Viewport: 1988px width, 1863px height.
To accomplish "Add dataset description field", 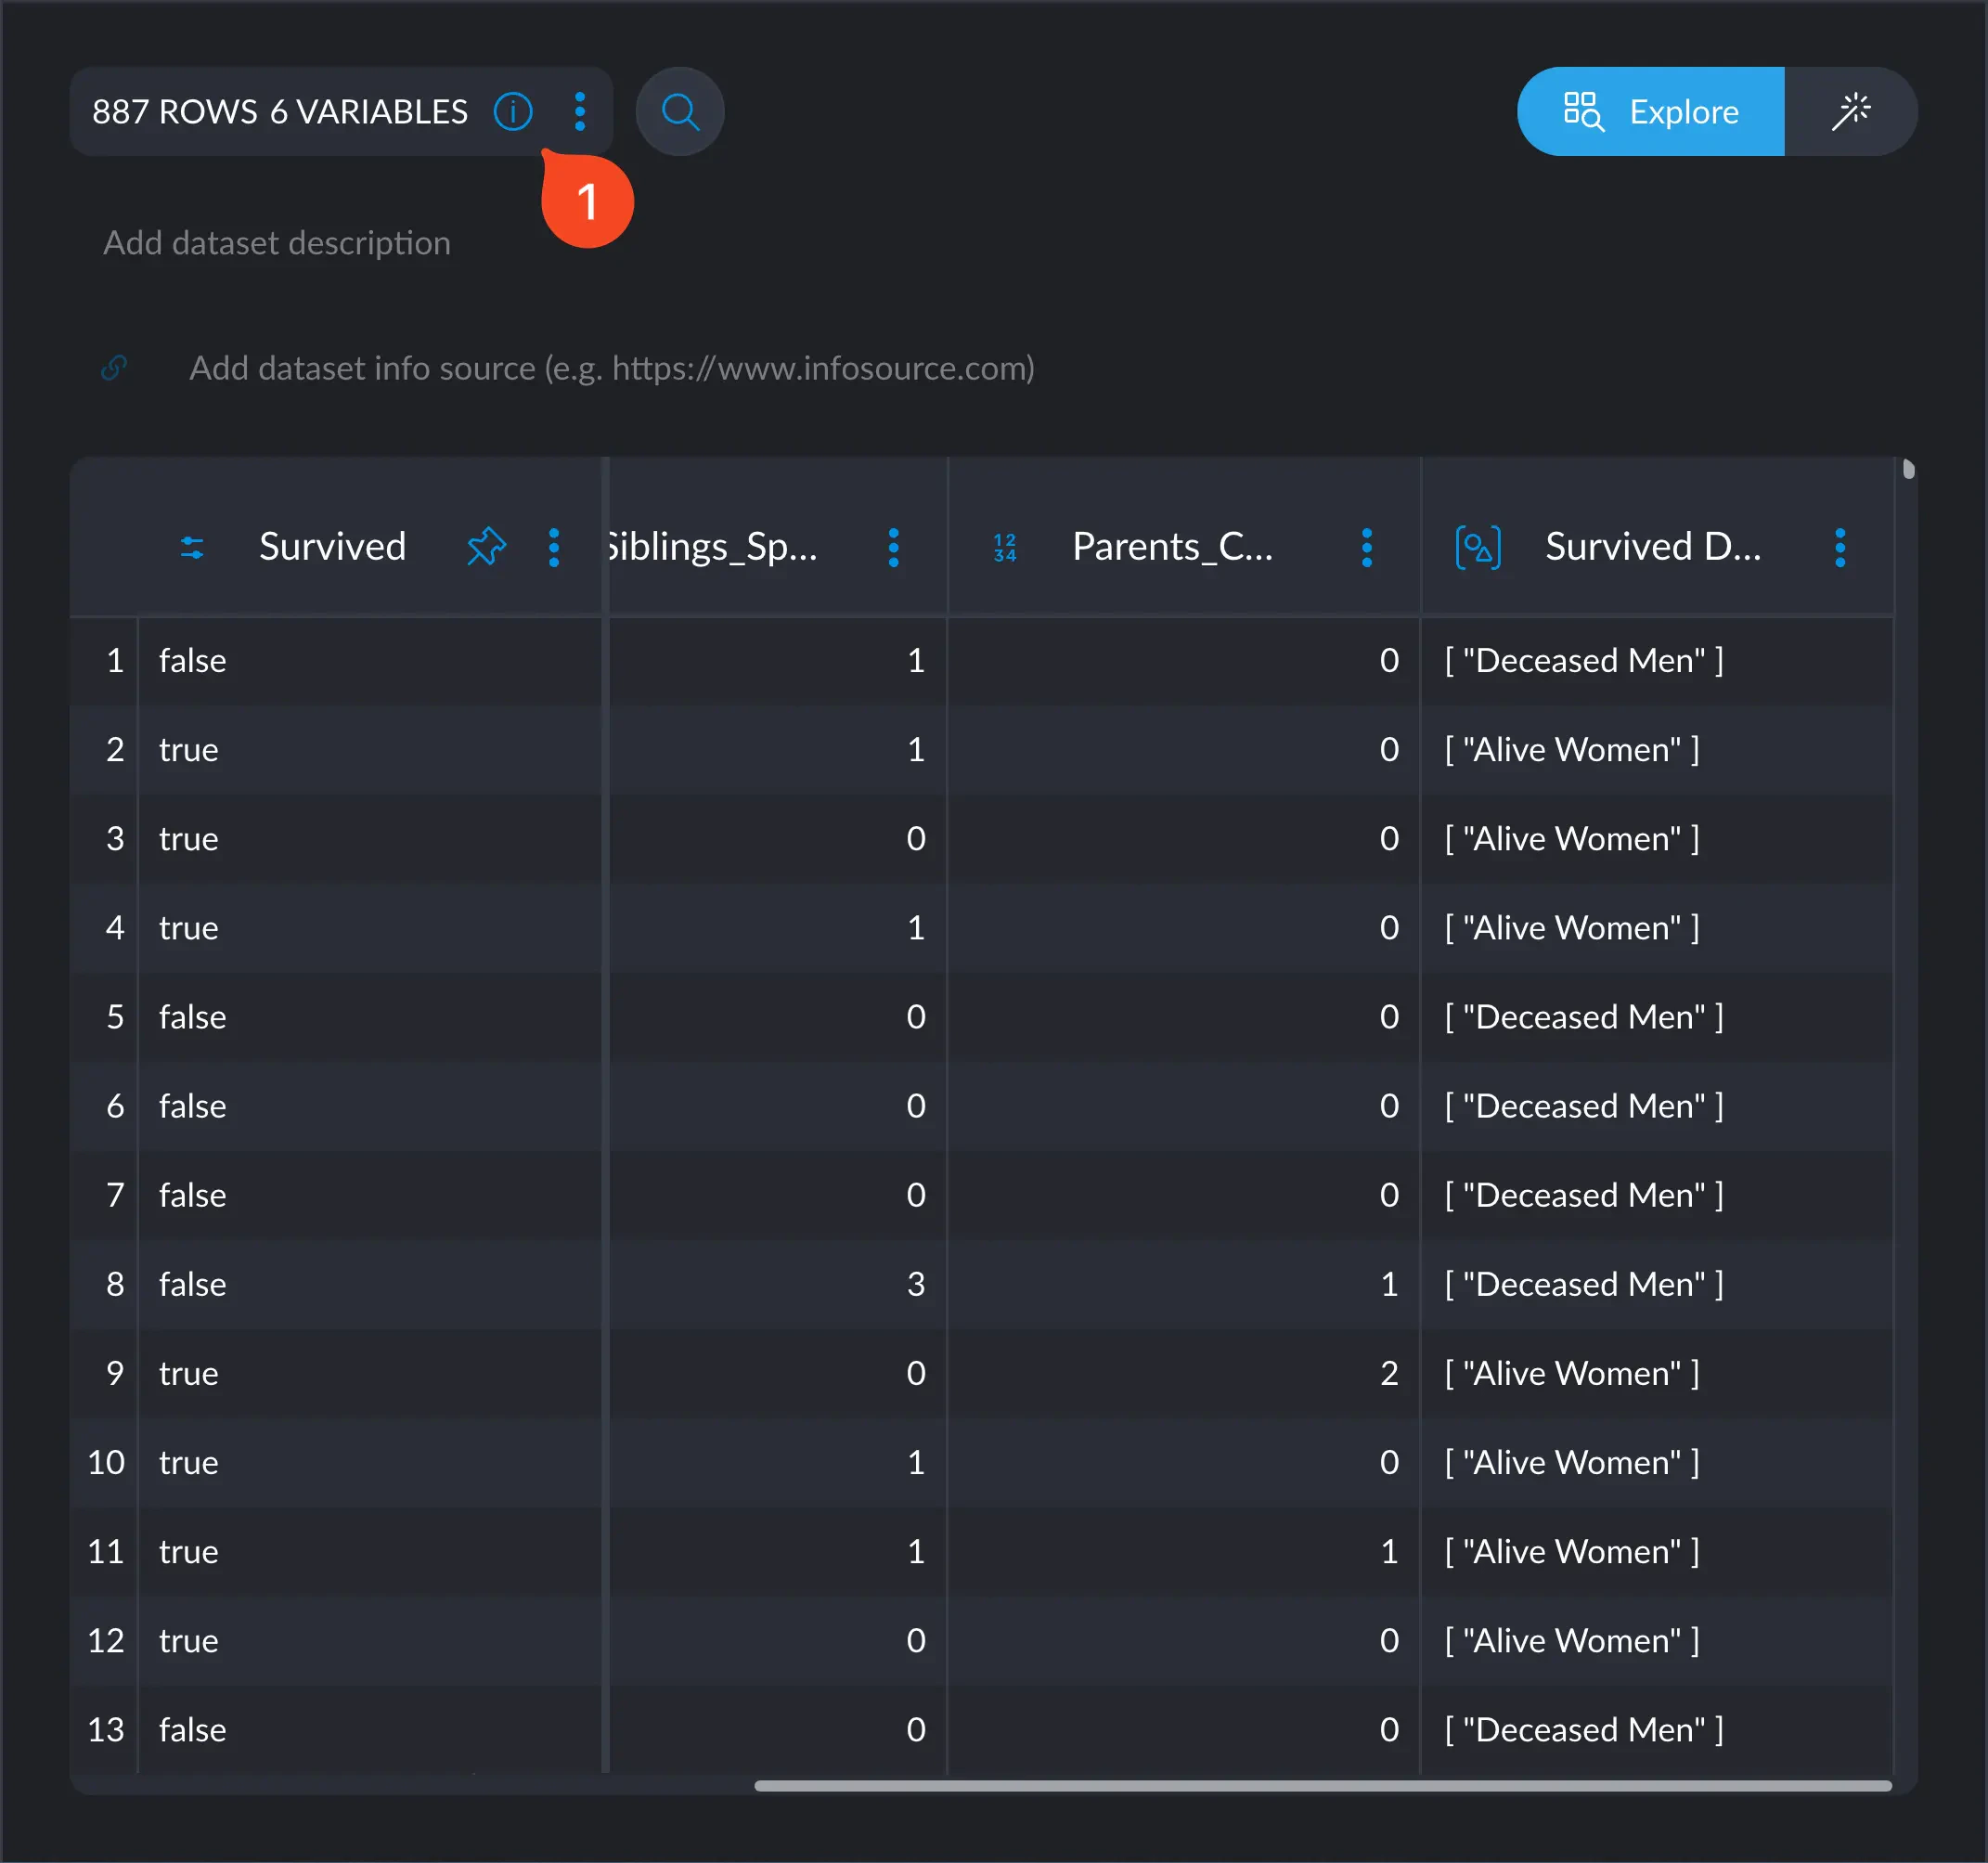I will (277, 243).
